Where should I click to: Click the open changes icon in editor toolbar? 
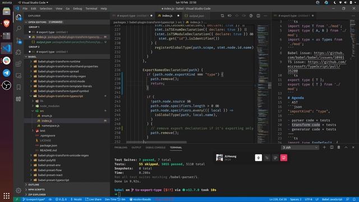[229, 16]
